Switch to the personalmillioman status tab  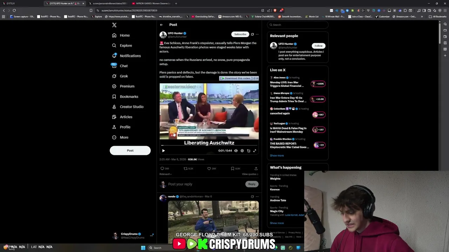point(108,3)
